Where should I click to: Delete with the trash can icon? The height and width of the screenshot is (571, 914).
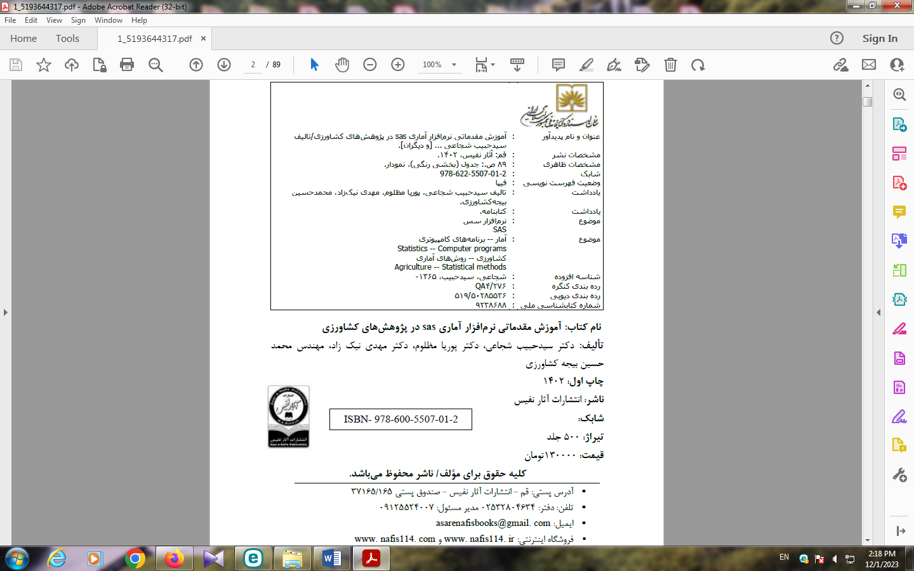tap(670, 65)
